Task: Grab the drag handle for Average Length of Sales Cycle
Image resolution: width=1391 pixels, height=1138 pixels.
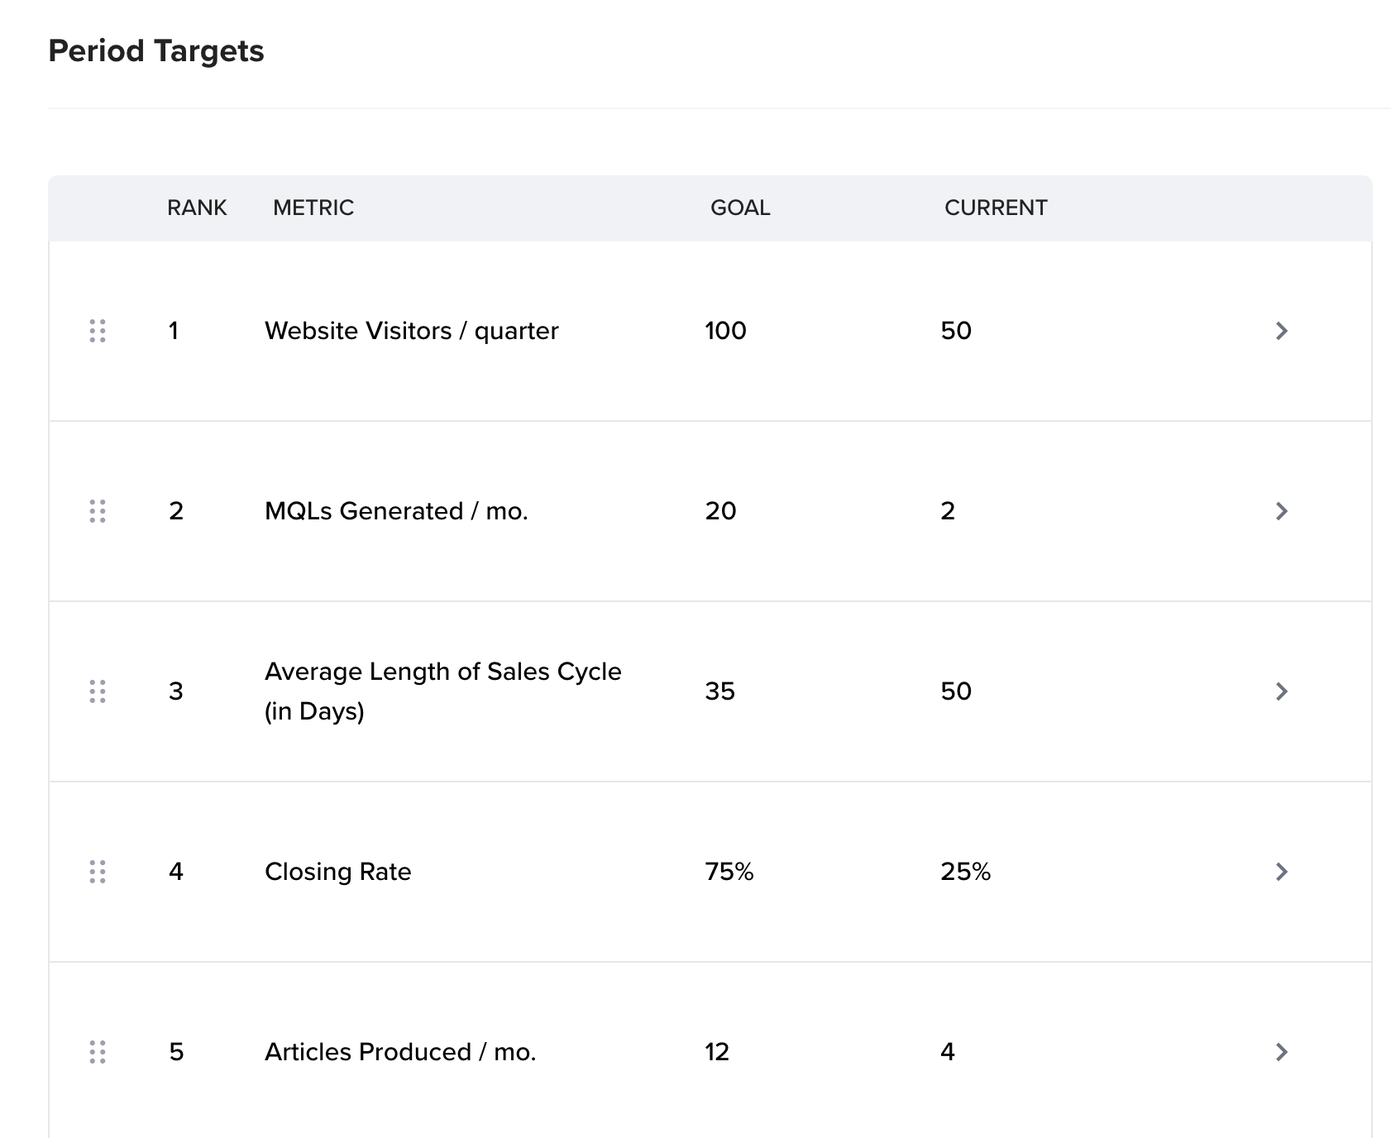Action: pos(98,691)
